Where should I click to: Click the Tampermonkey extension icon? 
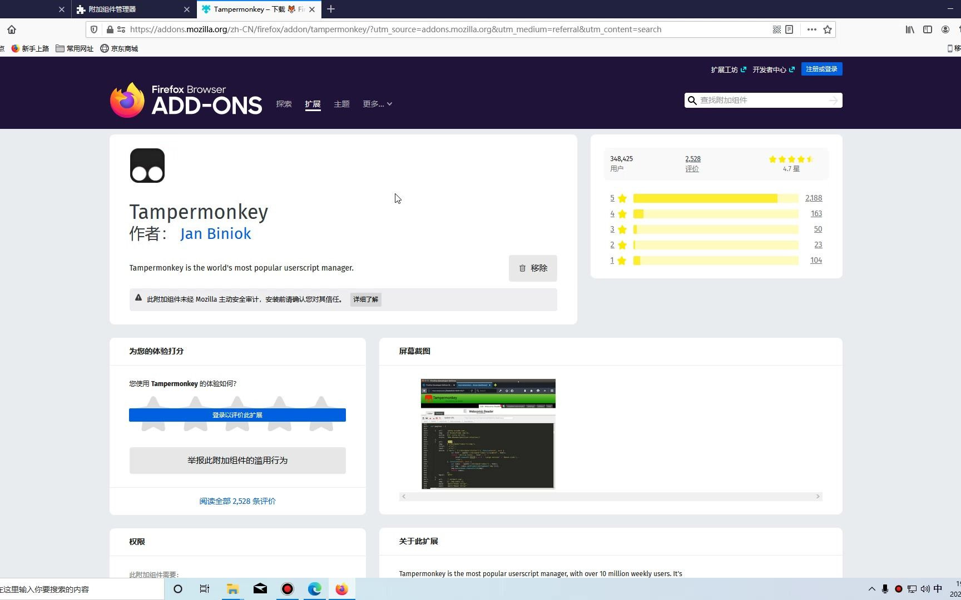(x=147, y=166)
